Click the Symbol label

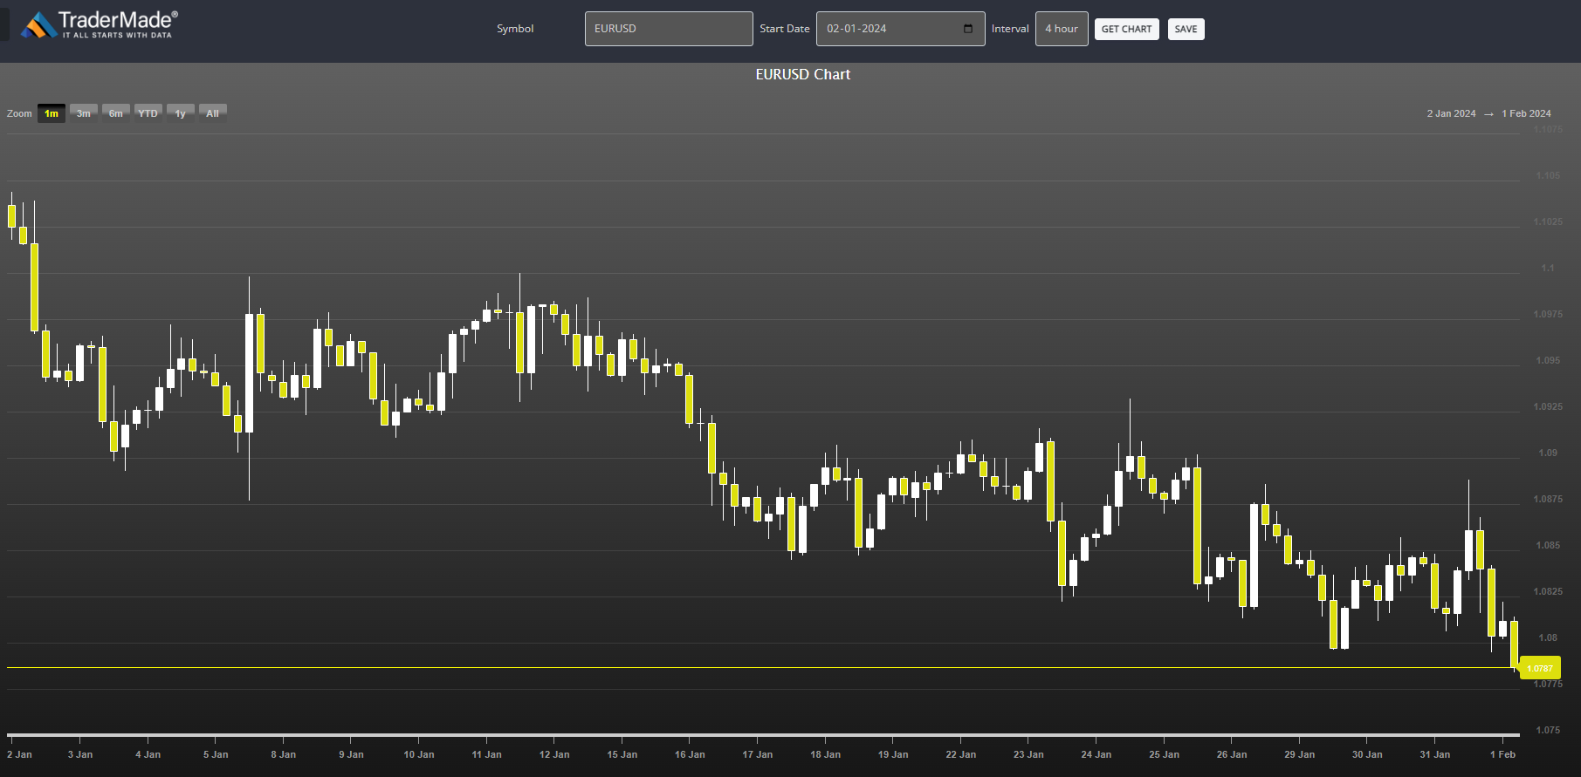pyautogui.click(x=515, y=29)
